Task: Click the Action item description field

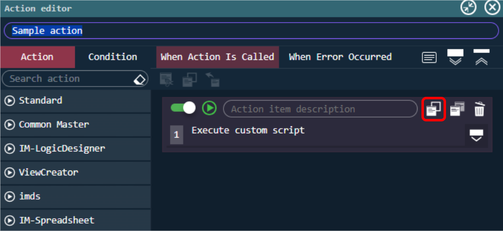Action: (320, 109)
